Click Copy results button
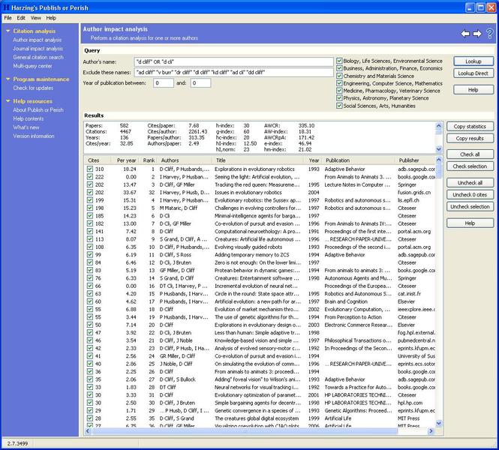 [470, 138]
